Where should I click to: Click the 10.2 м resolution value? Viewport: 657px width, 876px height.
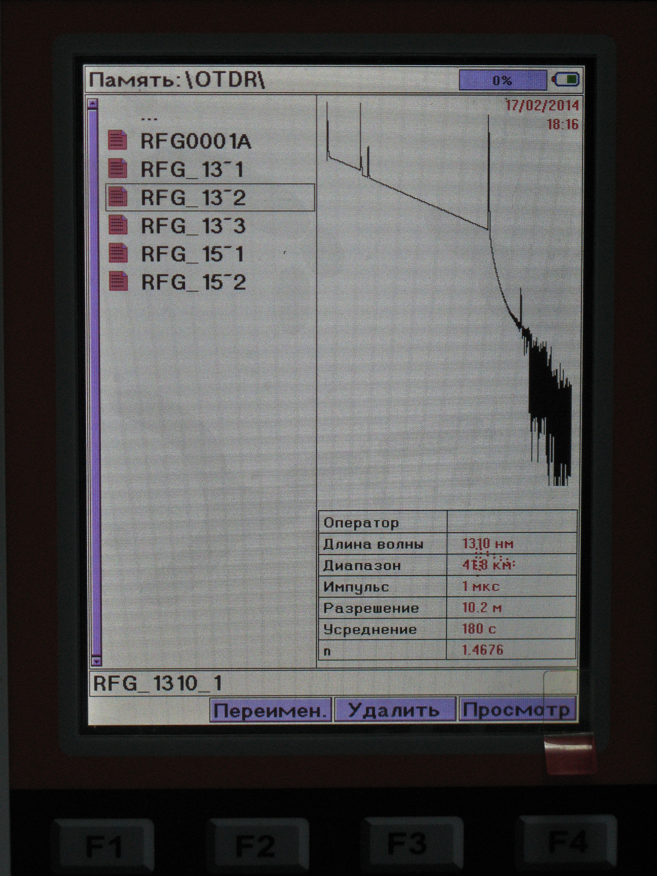(482, 608)
